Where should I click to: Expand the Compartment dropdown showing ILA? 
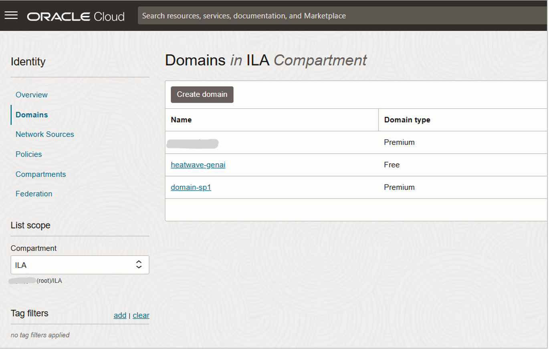click(80, 265)
